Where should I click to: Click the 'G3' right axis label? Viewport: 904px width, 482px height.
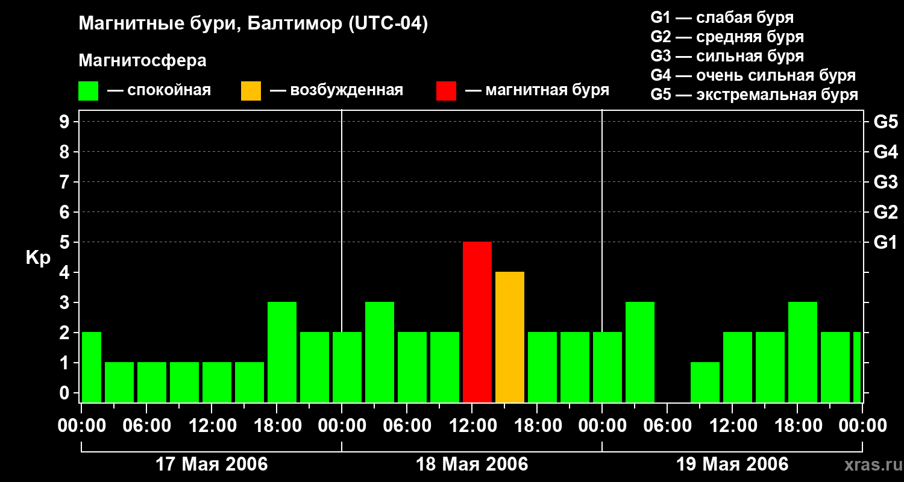tap(885, 182)
